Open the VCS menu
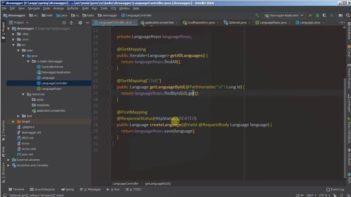The height and width of the screenshot is (197, 351). click(113, 9)
